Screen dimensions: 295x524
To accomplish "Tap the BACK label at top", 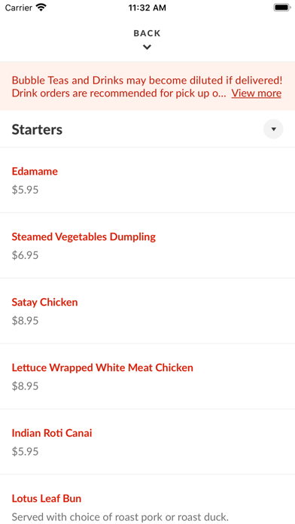I will tap(147, 33).
